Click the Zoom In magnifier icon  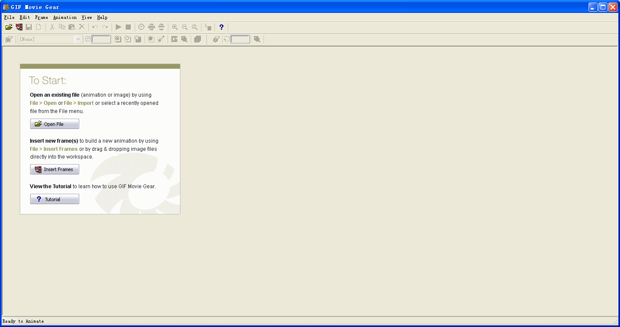click(x=175, y=27)
